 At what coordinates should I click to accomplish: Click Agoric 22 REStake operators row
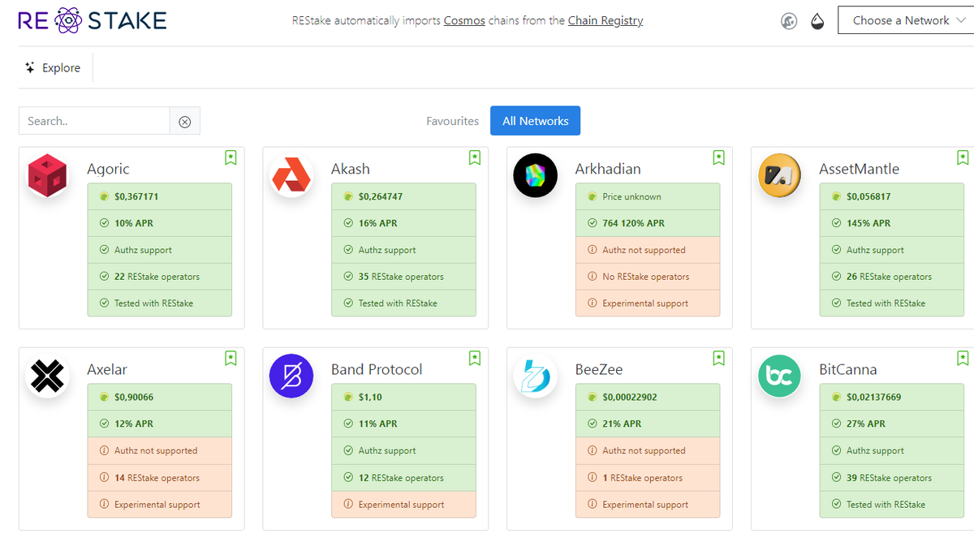[x=159, y=277]
